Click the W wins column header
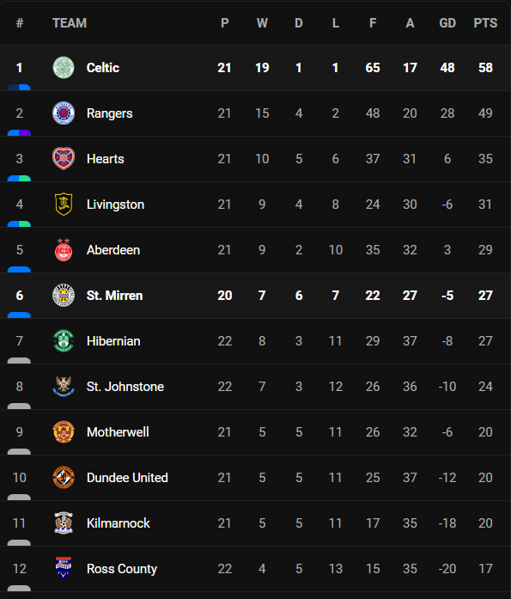511x599 pixels. point(262,23)
